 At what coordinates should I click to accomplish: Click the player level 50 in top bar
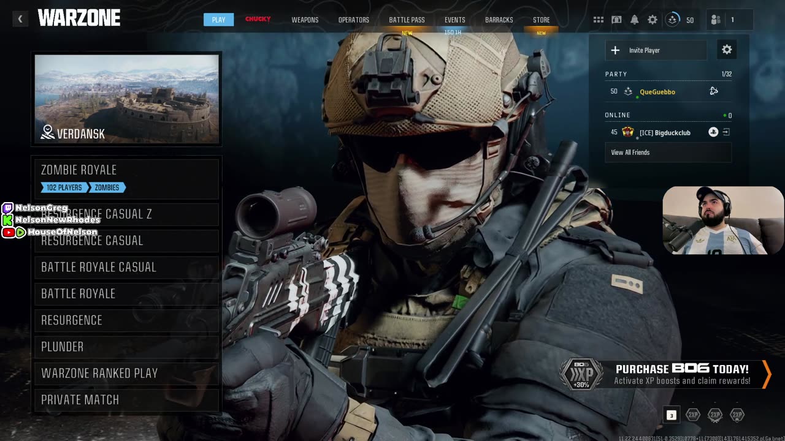pyautogui.click(x=690, y=20)
